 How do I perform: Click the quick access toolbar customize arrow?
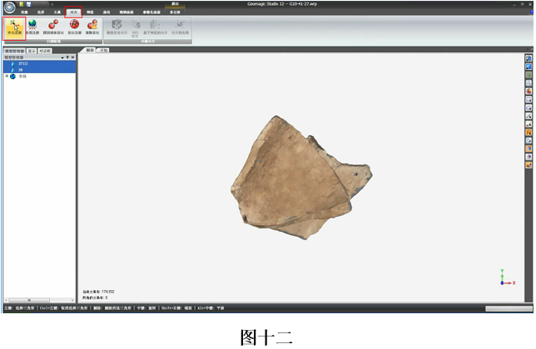pyautogui.click(x=52, y=4)
